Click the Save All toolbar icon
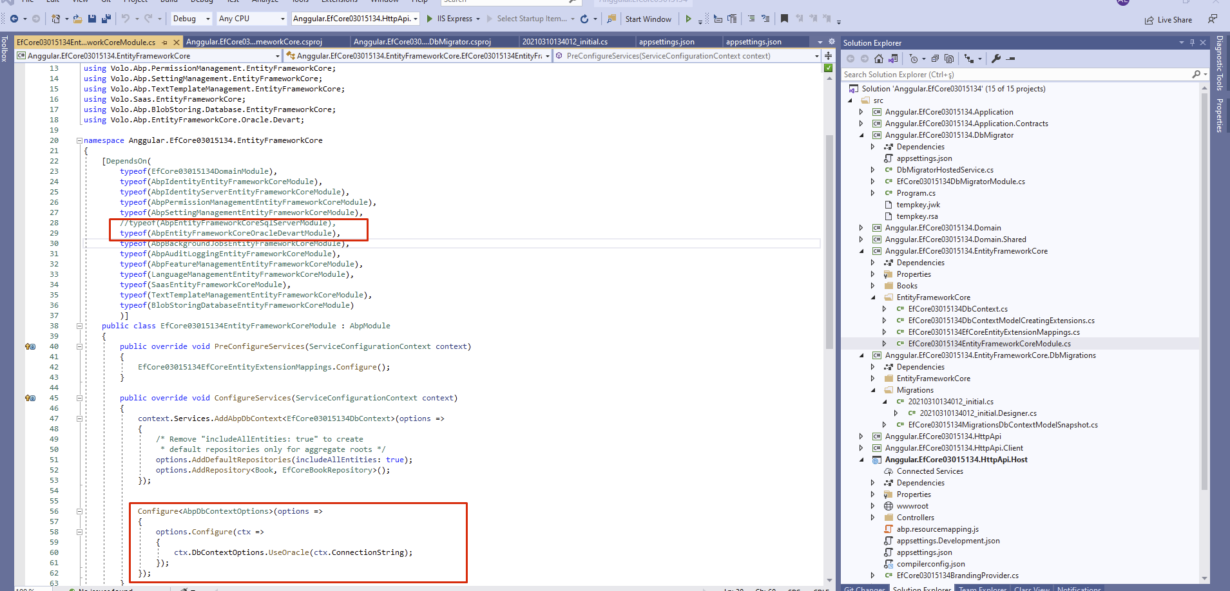This screenshot has height=591, width=1230. [x=106, y=19]
